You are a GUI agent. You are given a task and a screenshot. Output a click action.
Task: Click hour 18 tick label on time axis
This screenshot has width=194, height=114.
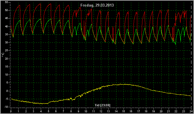[146, 111]
